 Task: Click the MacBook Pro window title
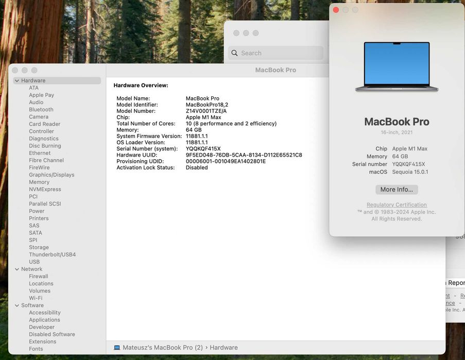pos(275,70)
